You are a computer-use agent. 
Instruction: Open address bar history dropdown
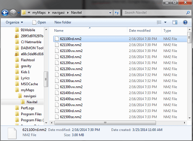tap(110, 13)
